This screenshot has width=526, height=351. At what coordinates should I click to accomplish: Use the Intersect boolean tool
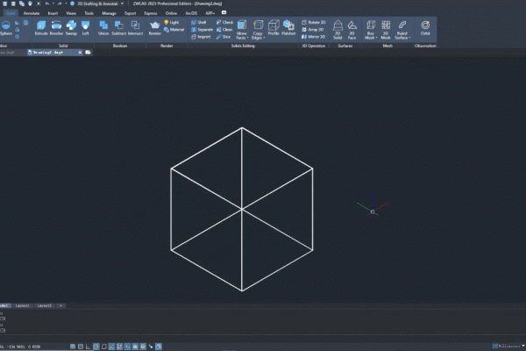(x=135, y=28)
